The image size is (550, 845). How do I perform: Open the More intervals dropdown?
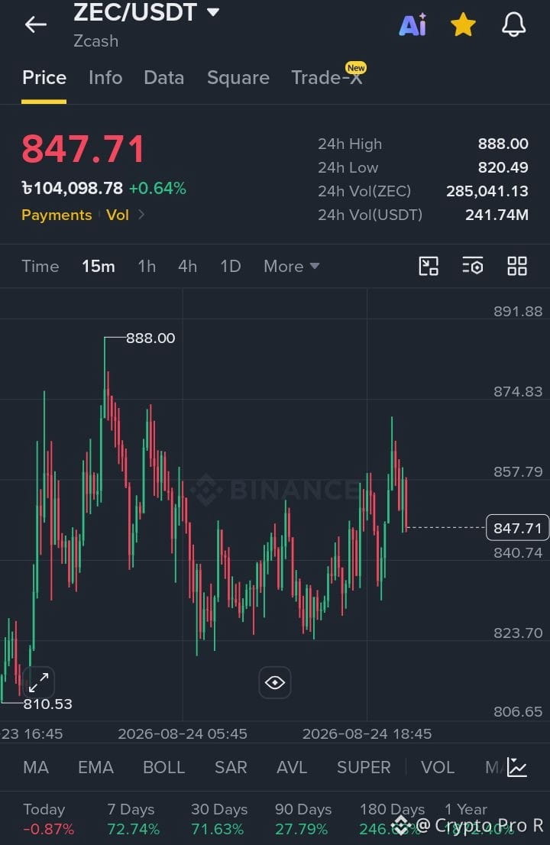click(292, 266)
